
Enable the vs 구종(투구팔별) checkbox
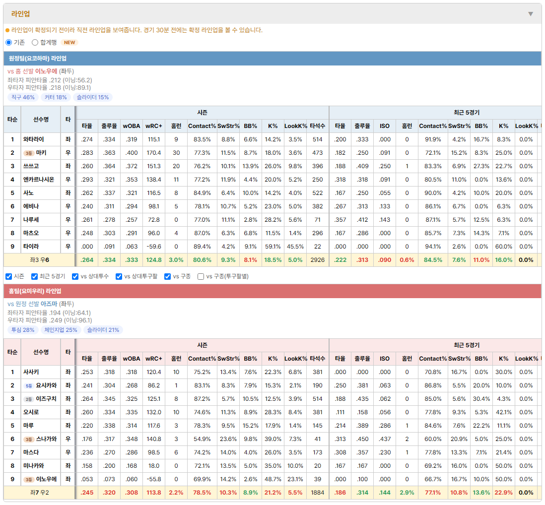(x=201, y=276)
